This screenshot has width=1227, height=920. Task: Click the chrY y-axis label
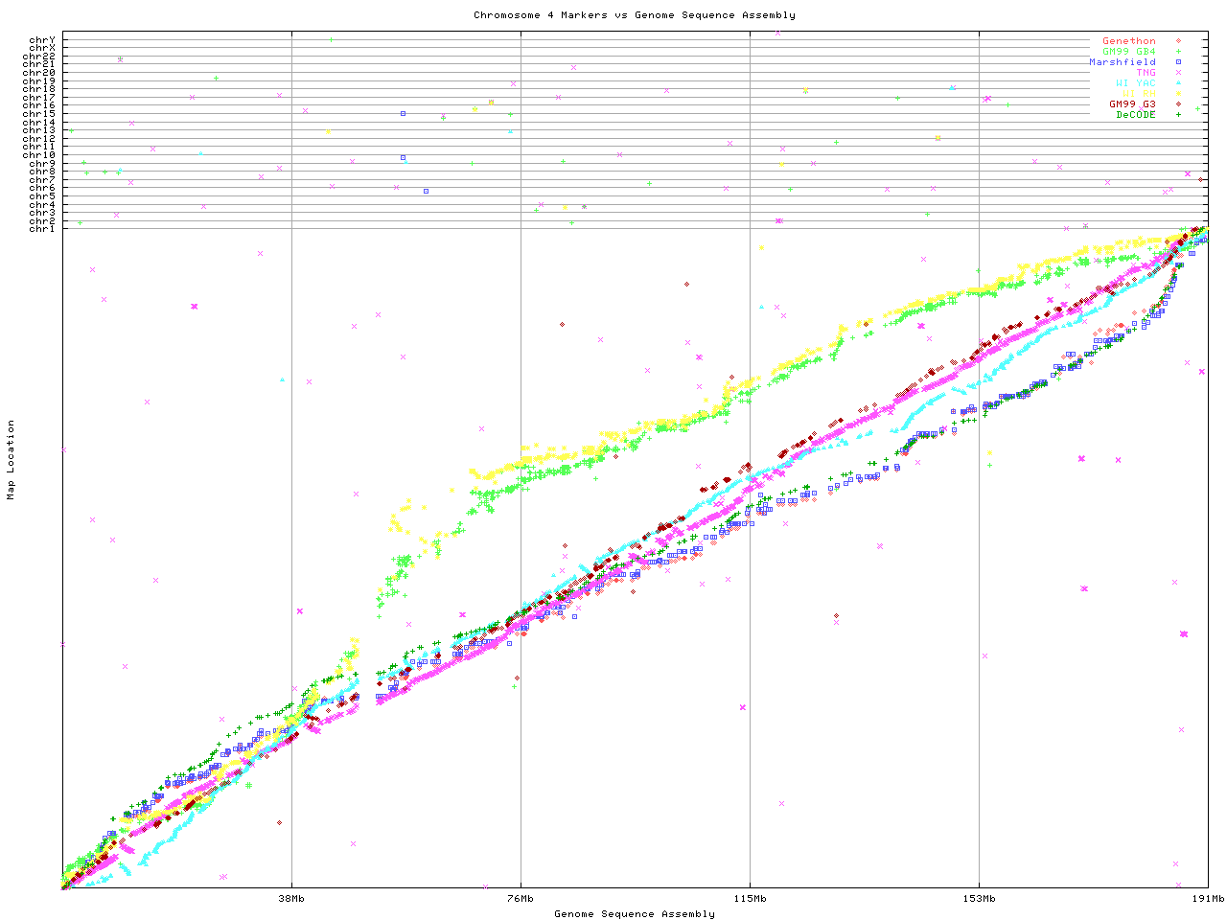[42, 40]
